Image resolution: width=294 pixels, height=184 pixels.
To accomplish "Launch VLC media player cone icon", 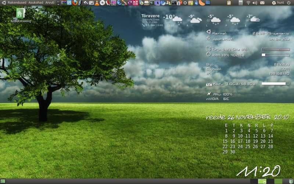I will click(97, 3).
